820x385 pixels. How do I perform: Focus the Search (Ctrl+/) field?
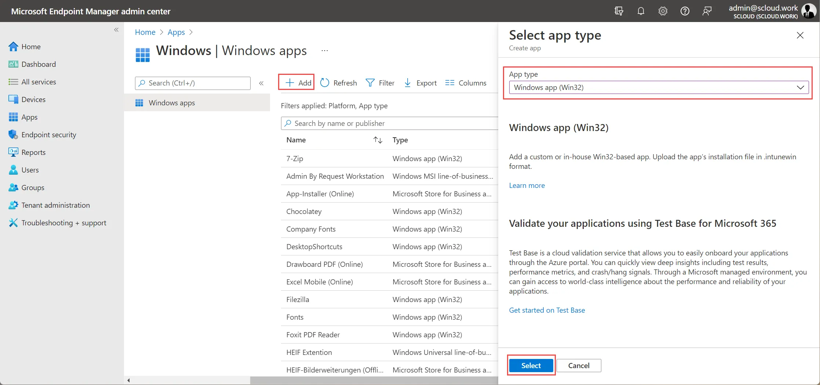click(x=193, y=83)
